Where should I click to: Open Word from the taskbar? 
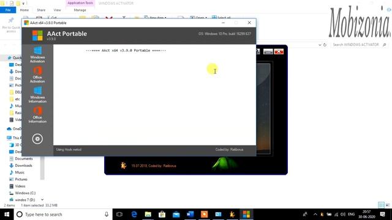point(190,215)
